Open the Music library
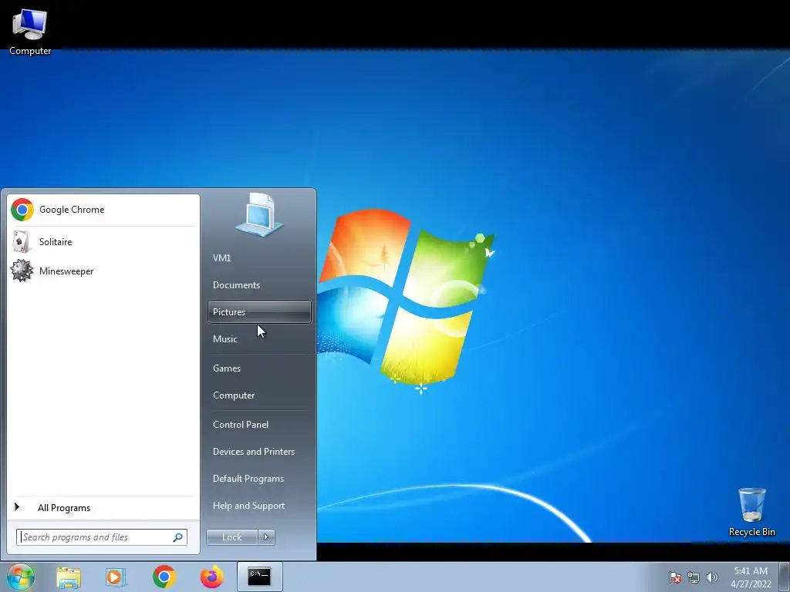 259,339
